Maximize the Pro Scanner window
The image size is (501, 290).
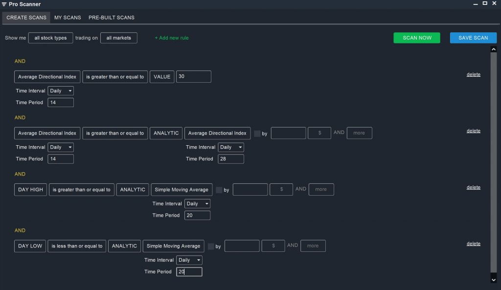click(485, 3)
